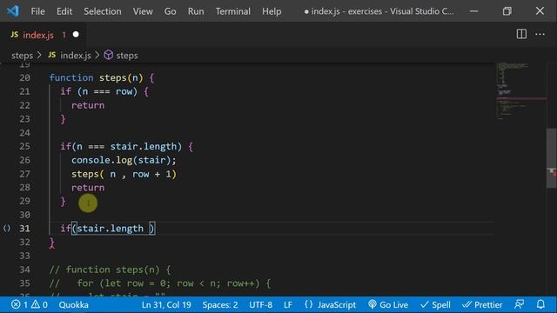
Task: Click line number 25 in the gutter
Action: [x=24, y=146]
